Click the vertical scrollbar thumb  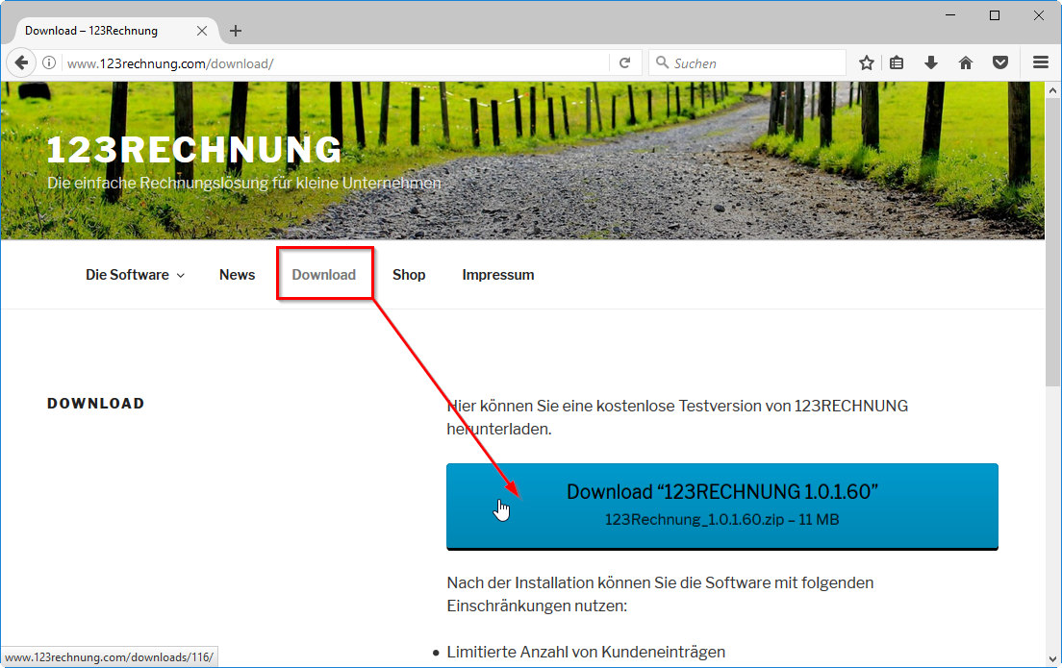coord(1052,242)
